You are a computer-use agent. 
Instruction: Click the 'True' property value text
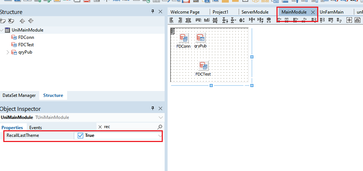(89, 135)
